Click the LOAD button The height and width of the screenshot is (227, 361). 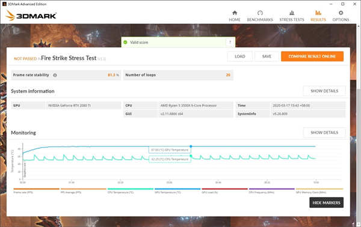point(239,56)
